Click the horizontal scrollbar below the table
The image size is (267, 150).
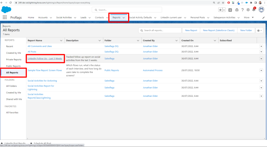pos(146,139)
